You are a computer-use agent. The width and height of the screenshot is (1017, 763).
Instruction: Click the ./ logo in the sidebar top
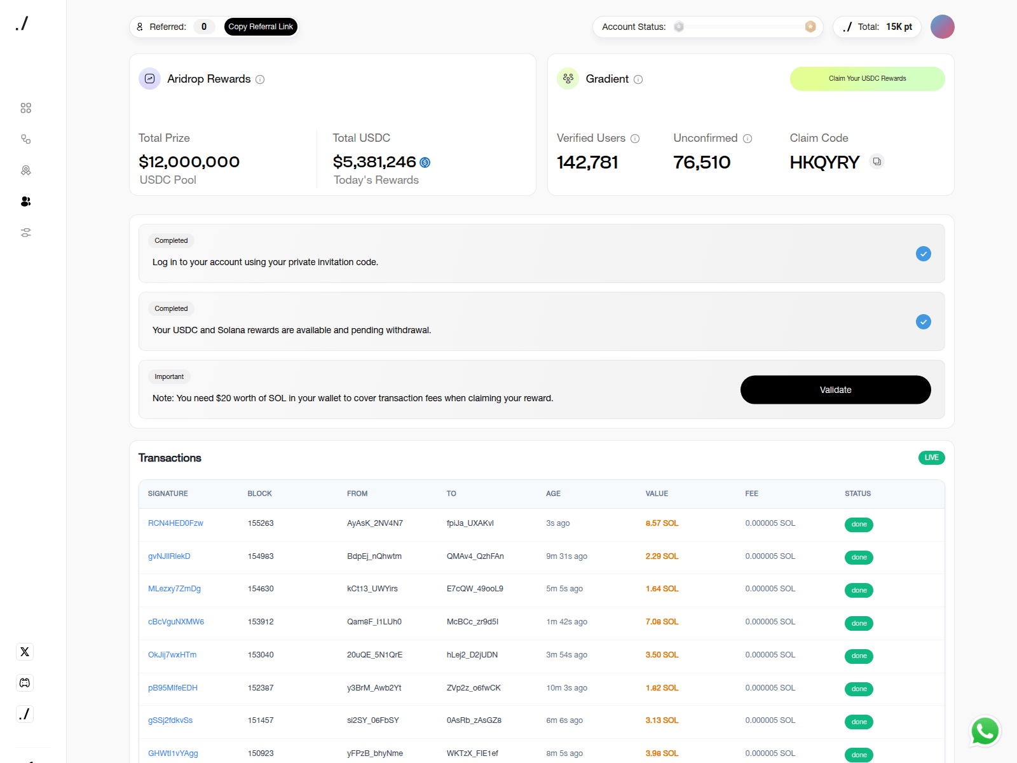coord(22,24)
